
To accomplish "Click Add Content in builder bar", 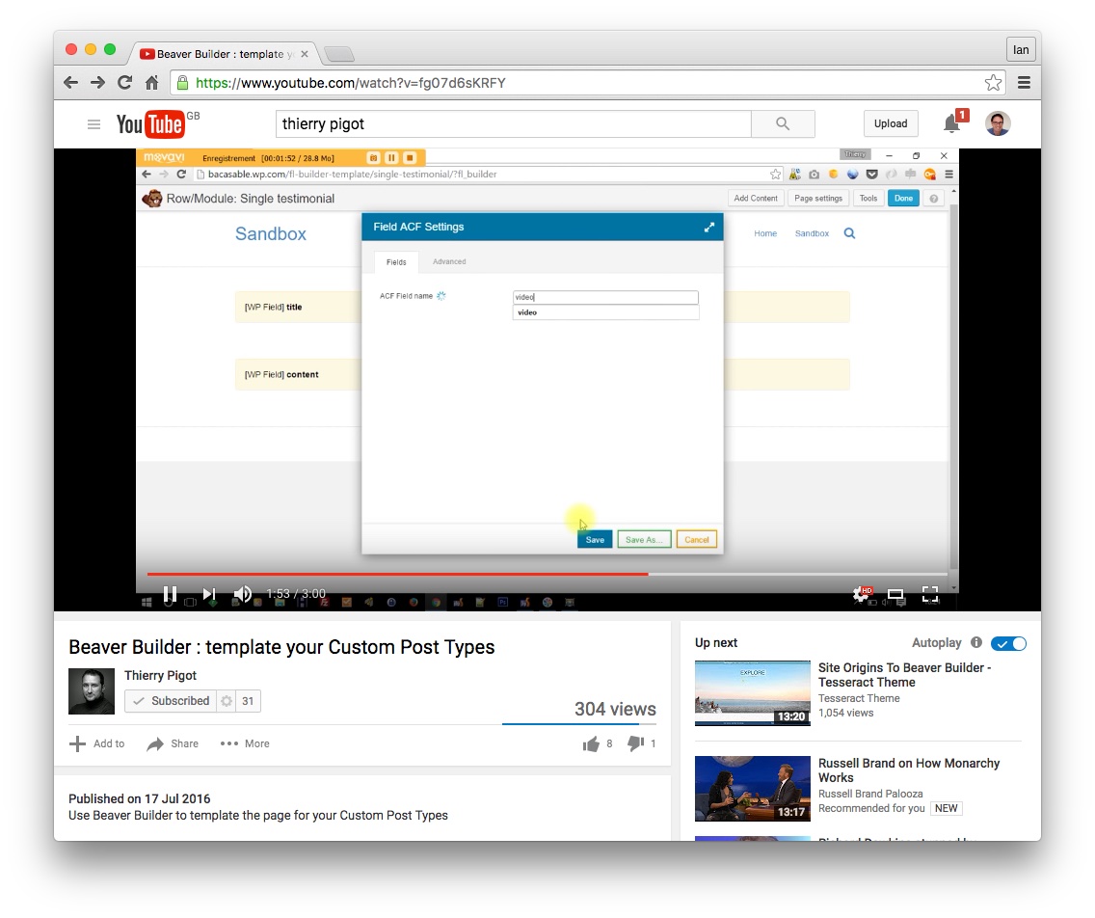I will coord(756,199).
